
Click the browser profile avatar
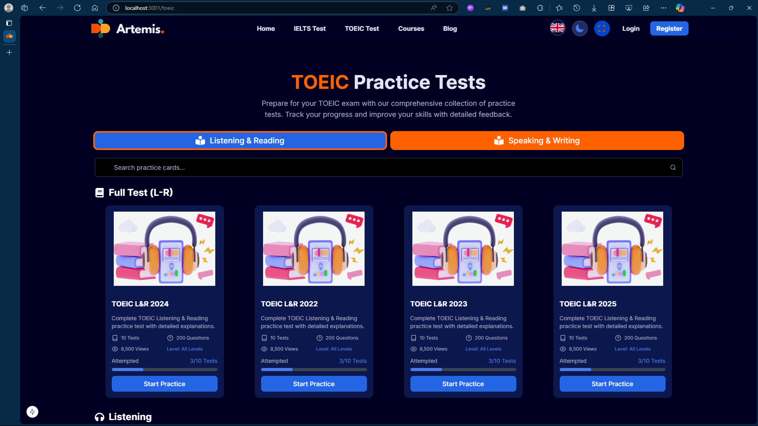coord(9,8)
